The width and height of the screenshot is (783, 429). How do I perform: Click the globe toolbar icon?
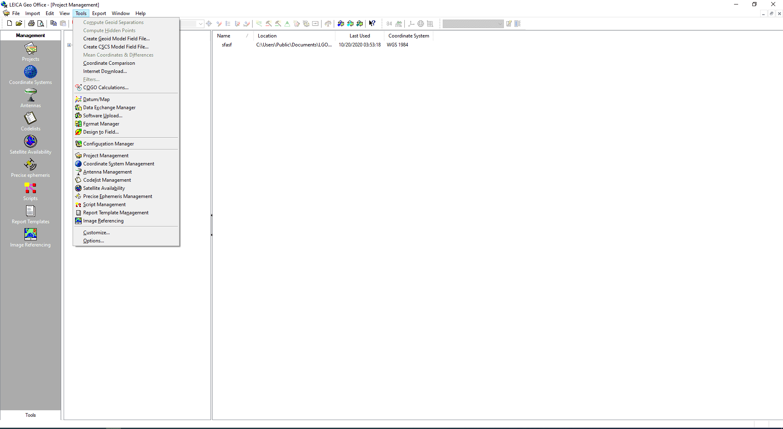tap(421, 24)
